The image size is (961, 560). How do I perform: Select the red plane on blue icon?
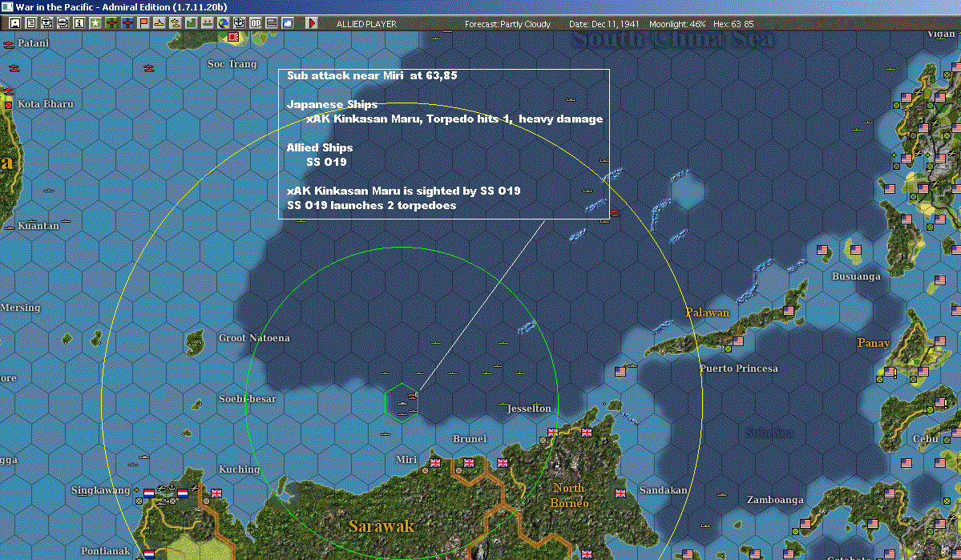127,23
